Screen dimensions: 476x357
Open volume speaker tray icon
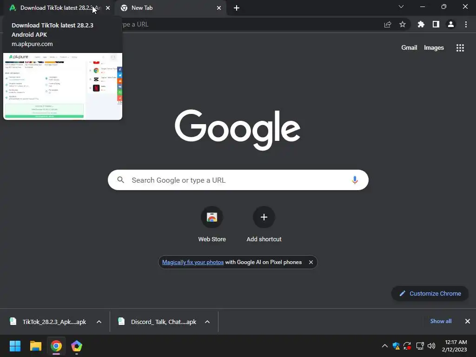tap(431, 346)
